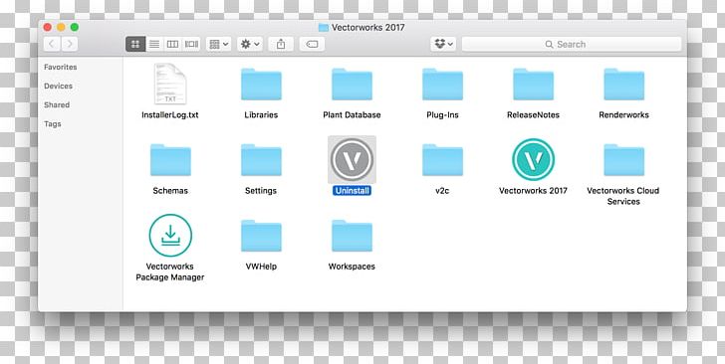725x364 pixels.
Task: Select the Settings folder
Action: coord(261,160)
